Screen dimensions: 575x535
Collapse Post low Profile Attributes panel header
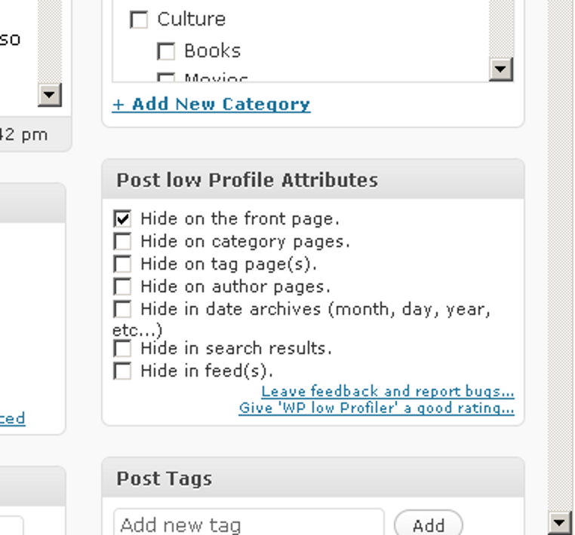313,180
